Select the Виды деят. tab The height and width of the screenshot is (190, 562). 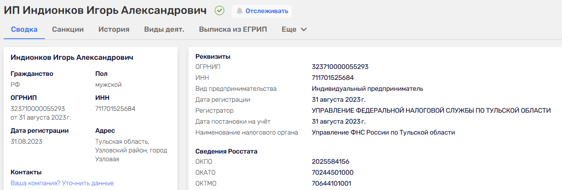coord(164,30)
